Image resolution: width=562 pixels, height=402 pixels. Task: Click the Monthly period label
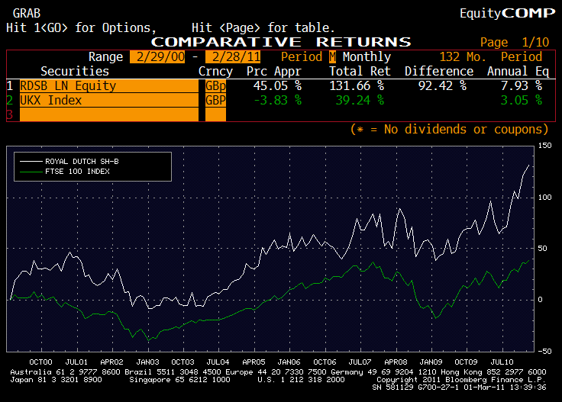tap(367, 57)
